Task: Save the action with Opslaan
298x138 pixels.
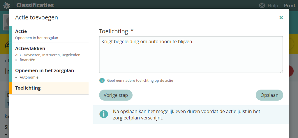Action: (x=269, y=95)
